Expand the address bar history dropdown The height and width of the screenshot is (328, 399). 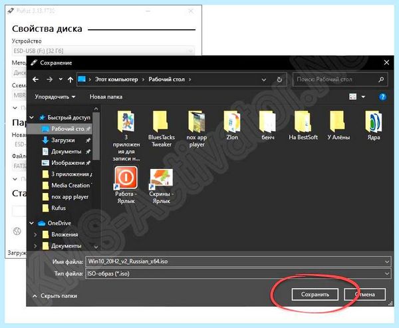pos(264,80)
